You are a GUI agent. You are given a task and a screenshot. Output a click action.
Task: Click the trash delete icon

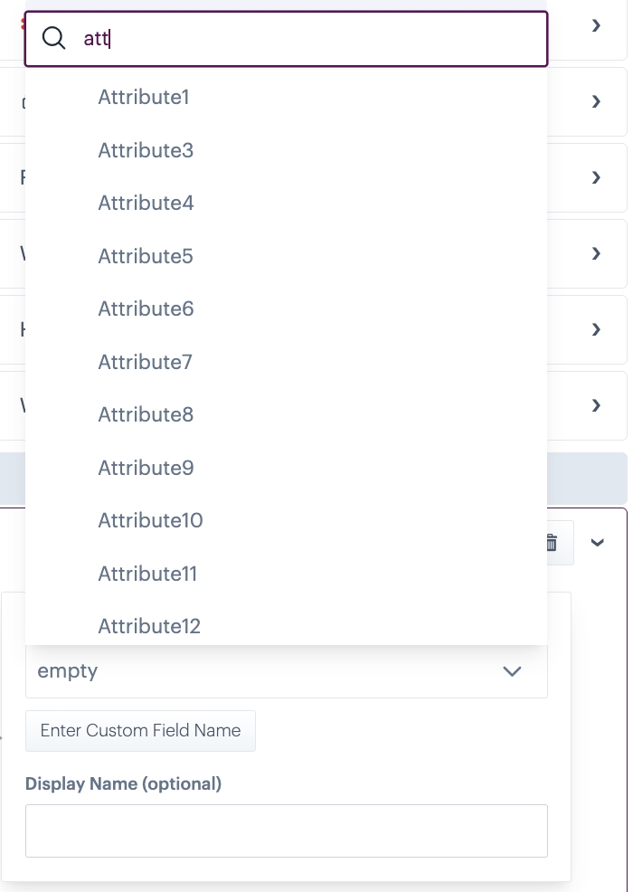click(551, 542)
